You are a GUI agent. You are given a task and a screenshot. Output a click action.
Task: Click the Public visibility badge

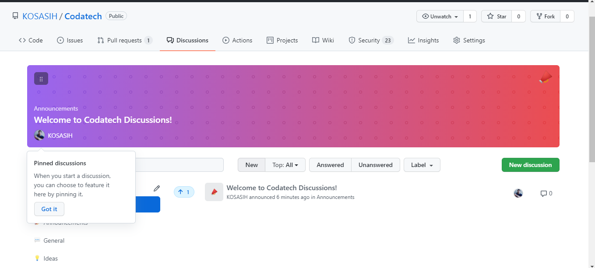(x=116, y=16)
